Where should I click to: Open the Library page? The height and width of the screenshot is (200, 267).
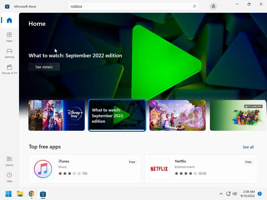pyautogui.click(x=9, y=161)
